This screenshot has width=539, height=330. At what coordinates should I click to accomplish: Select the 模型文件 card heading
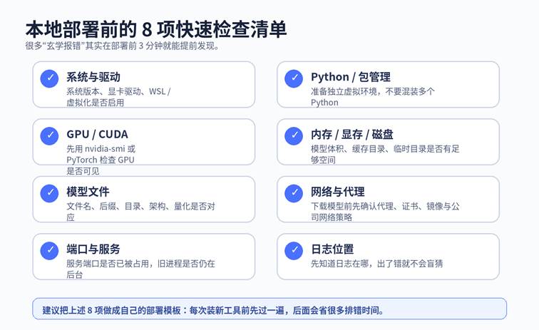pos(88,192)
